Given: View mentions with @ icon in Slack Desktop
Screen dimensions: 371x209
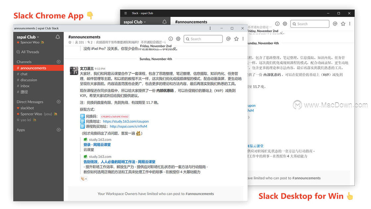Looking at the screenshot, I should pos(335,24).
